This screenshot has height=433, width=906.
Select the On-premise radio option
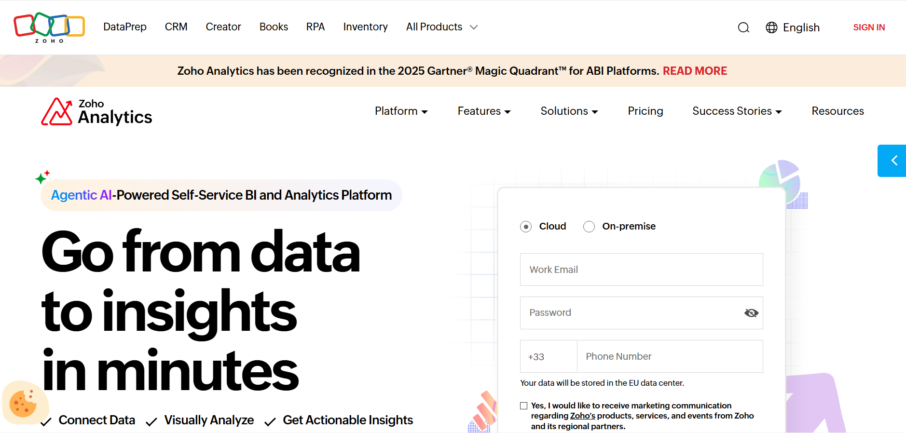(x=589, y=227)
